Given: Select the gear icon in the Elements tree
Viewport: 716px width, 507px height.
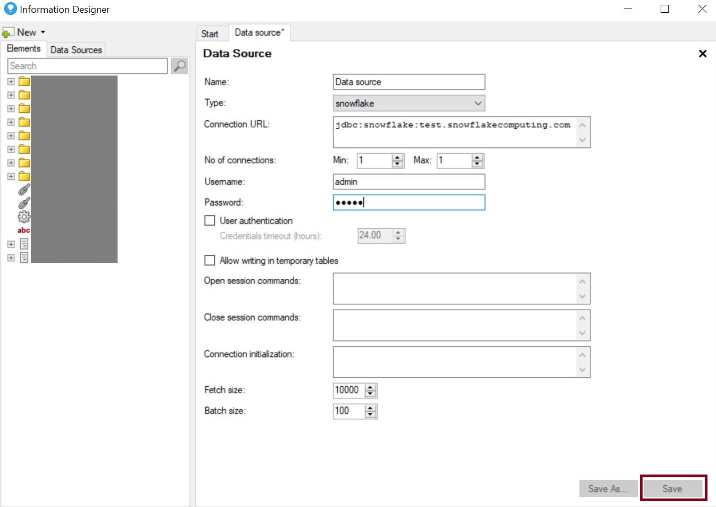Looking at the screenshot, I should click(x=24, y=217).
